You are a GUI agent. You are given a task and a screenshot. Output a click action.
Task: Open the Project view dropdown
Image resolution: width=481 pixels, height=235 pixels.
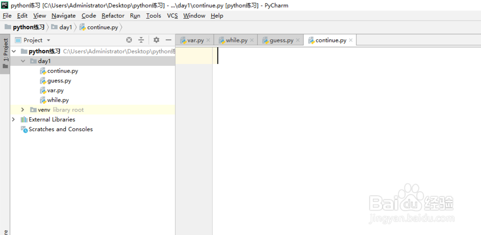(x=33, y=40)
